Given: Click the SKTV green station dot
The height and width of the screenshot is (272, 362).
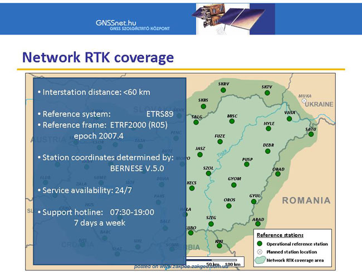Looking at the screenshot, I should tap(267, 93).
